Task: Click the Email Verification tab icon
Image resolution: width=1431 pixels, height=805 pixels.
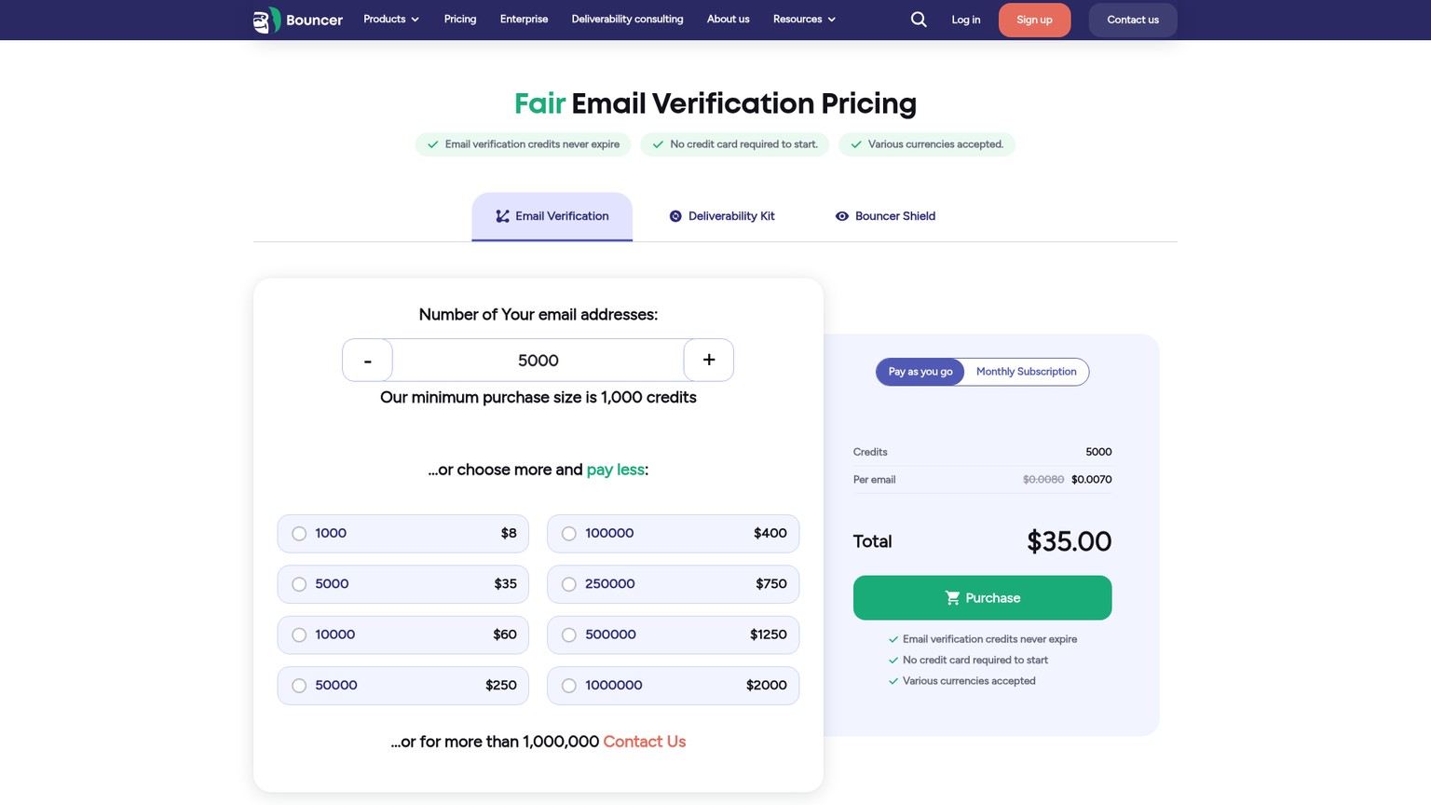Action: 502,216
